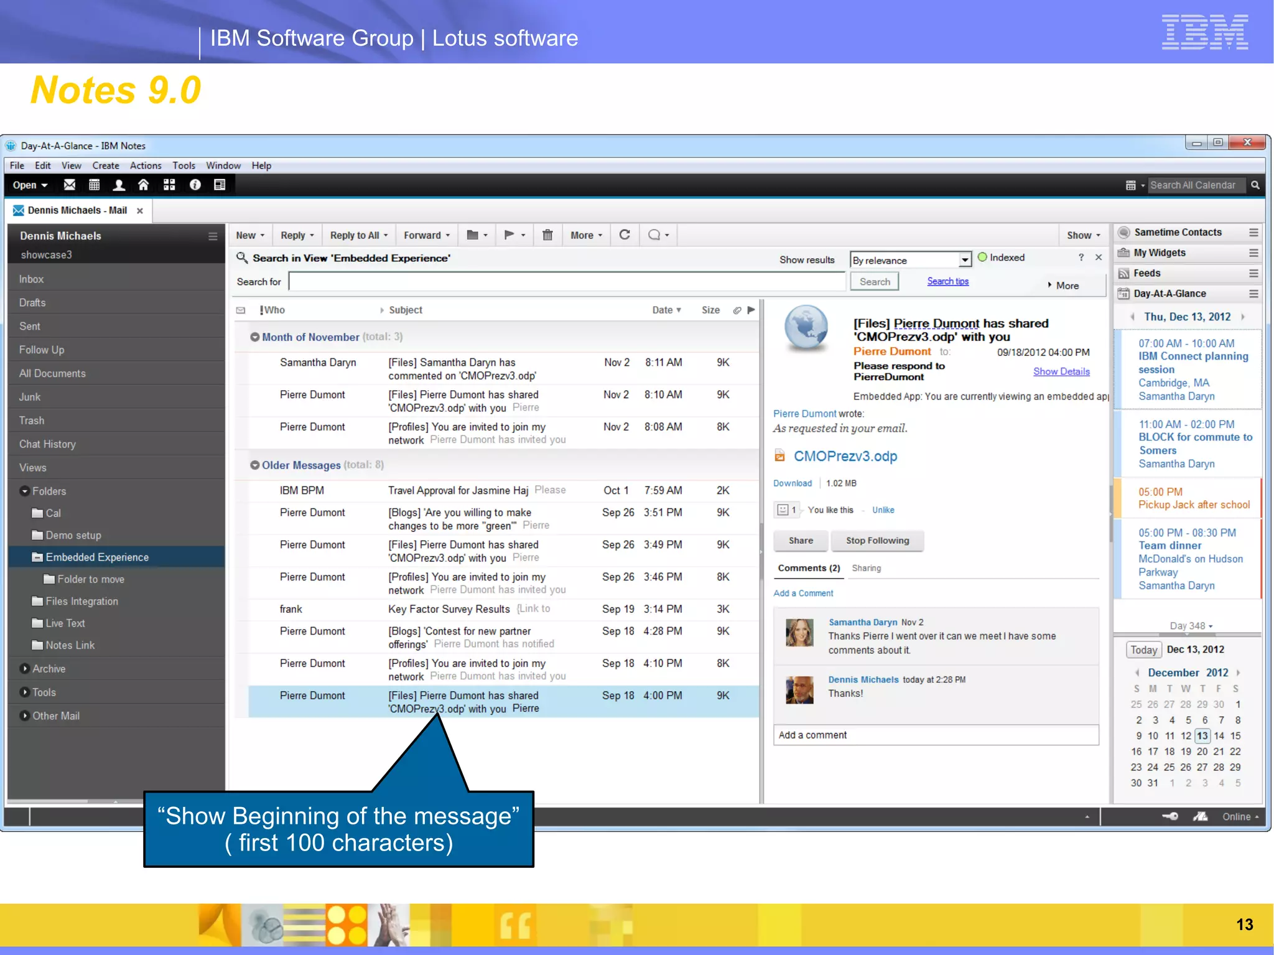Expand More search options
The image size is (1274, 955).
click(x=1063, y=286)
